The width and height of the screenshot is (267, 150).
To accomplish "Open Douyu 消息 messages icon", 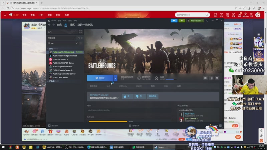I will [239, 15].
